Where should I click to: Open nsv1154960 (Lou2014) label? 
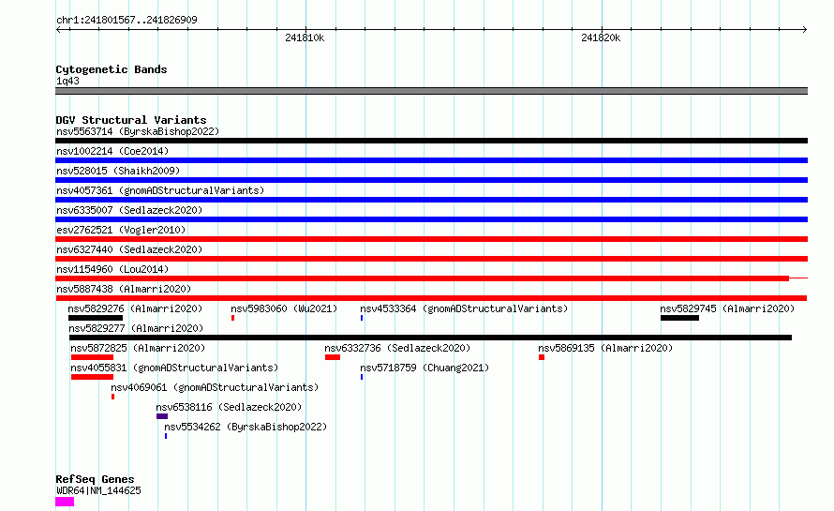pyautogui.click(x=112, y=269)
